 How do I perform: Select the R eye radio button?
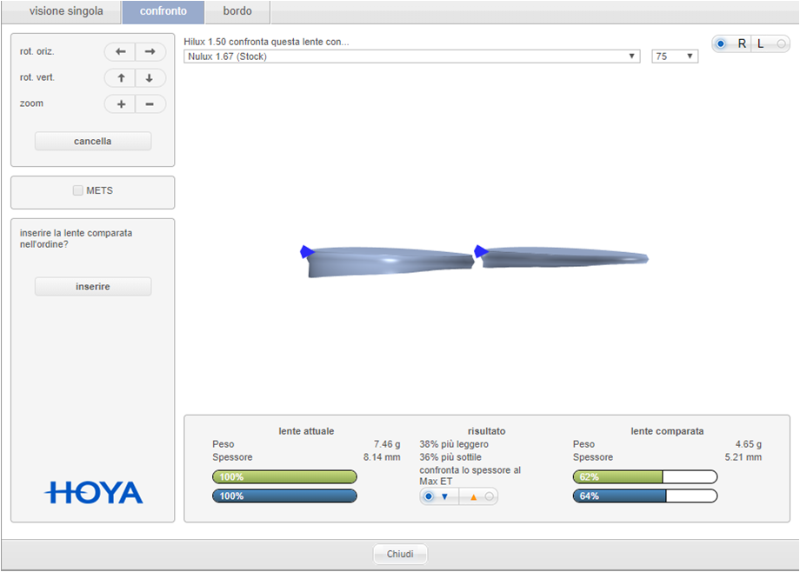click(x=721, y=43)
